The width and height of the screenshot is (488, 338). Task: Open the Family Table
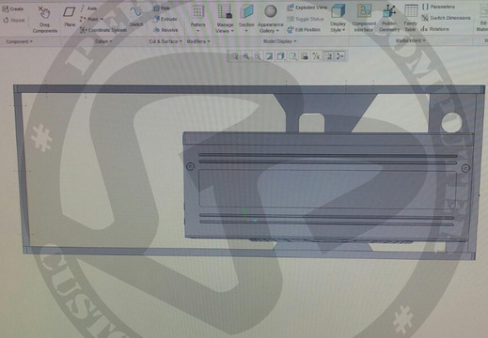tap(410, 18)
